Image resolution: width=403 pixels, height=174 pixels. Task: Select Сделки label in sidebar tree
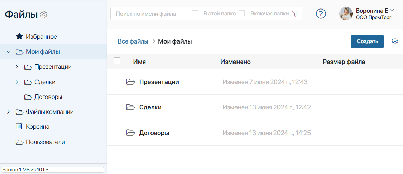tap(45, 82)
